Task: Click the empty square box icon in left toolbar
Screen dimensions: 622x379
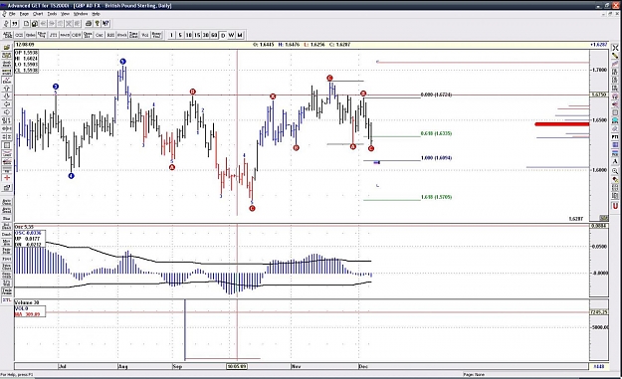Action: point(7,145)
